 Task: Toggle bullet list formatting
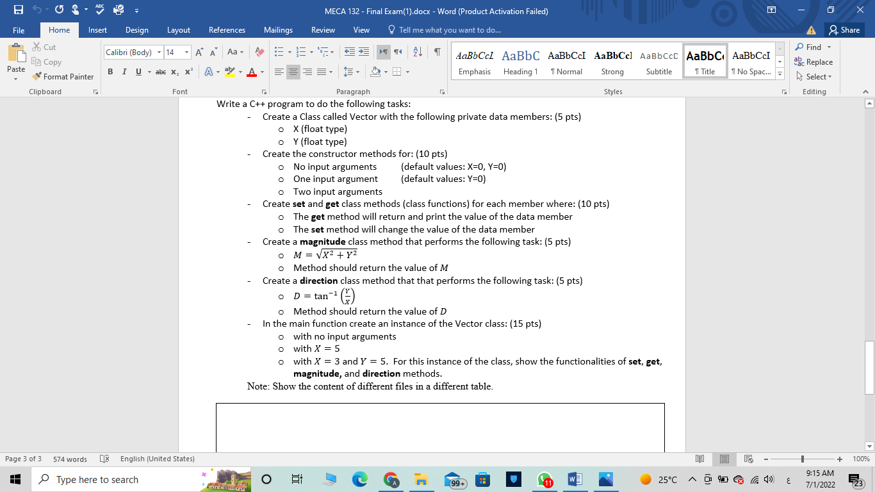point(279,50)
